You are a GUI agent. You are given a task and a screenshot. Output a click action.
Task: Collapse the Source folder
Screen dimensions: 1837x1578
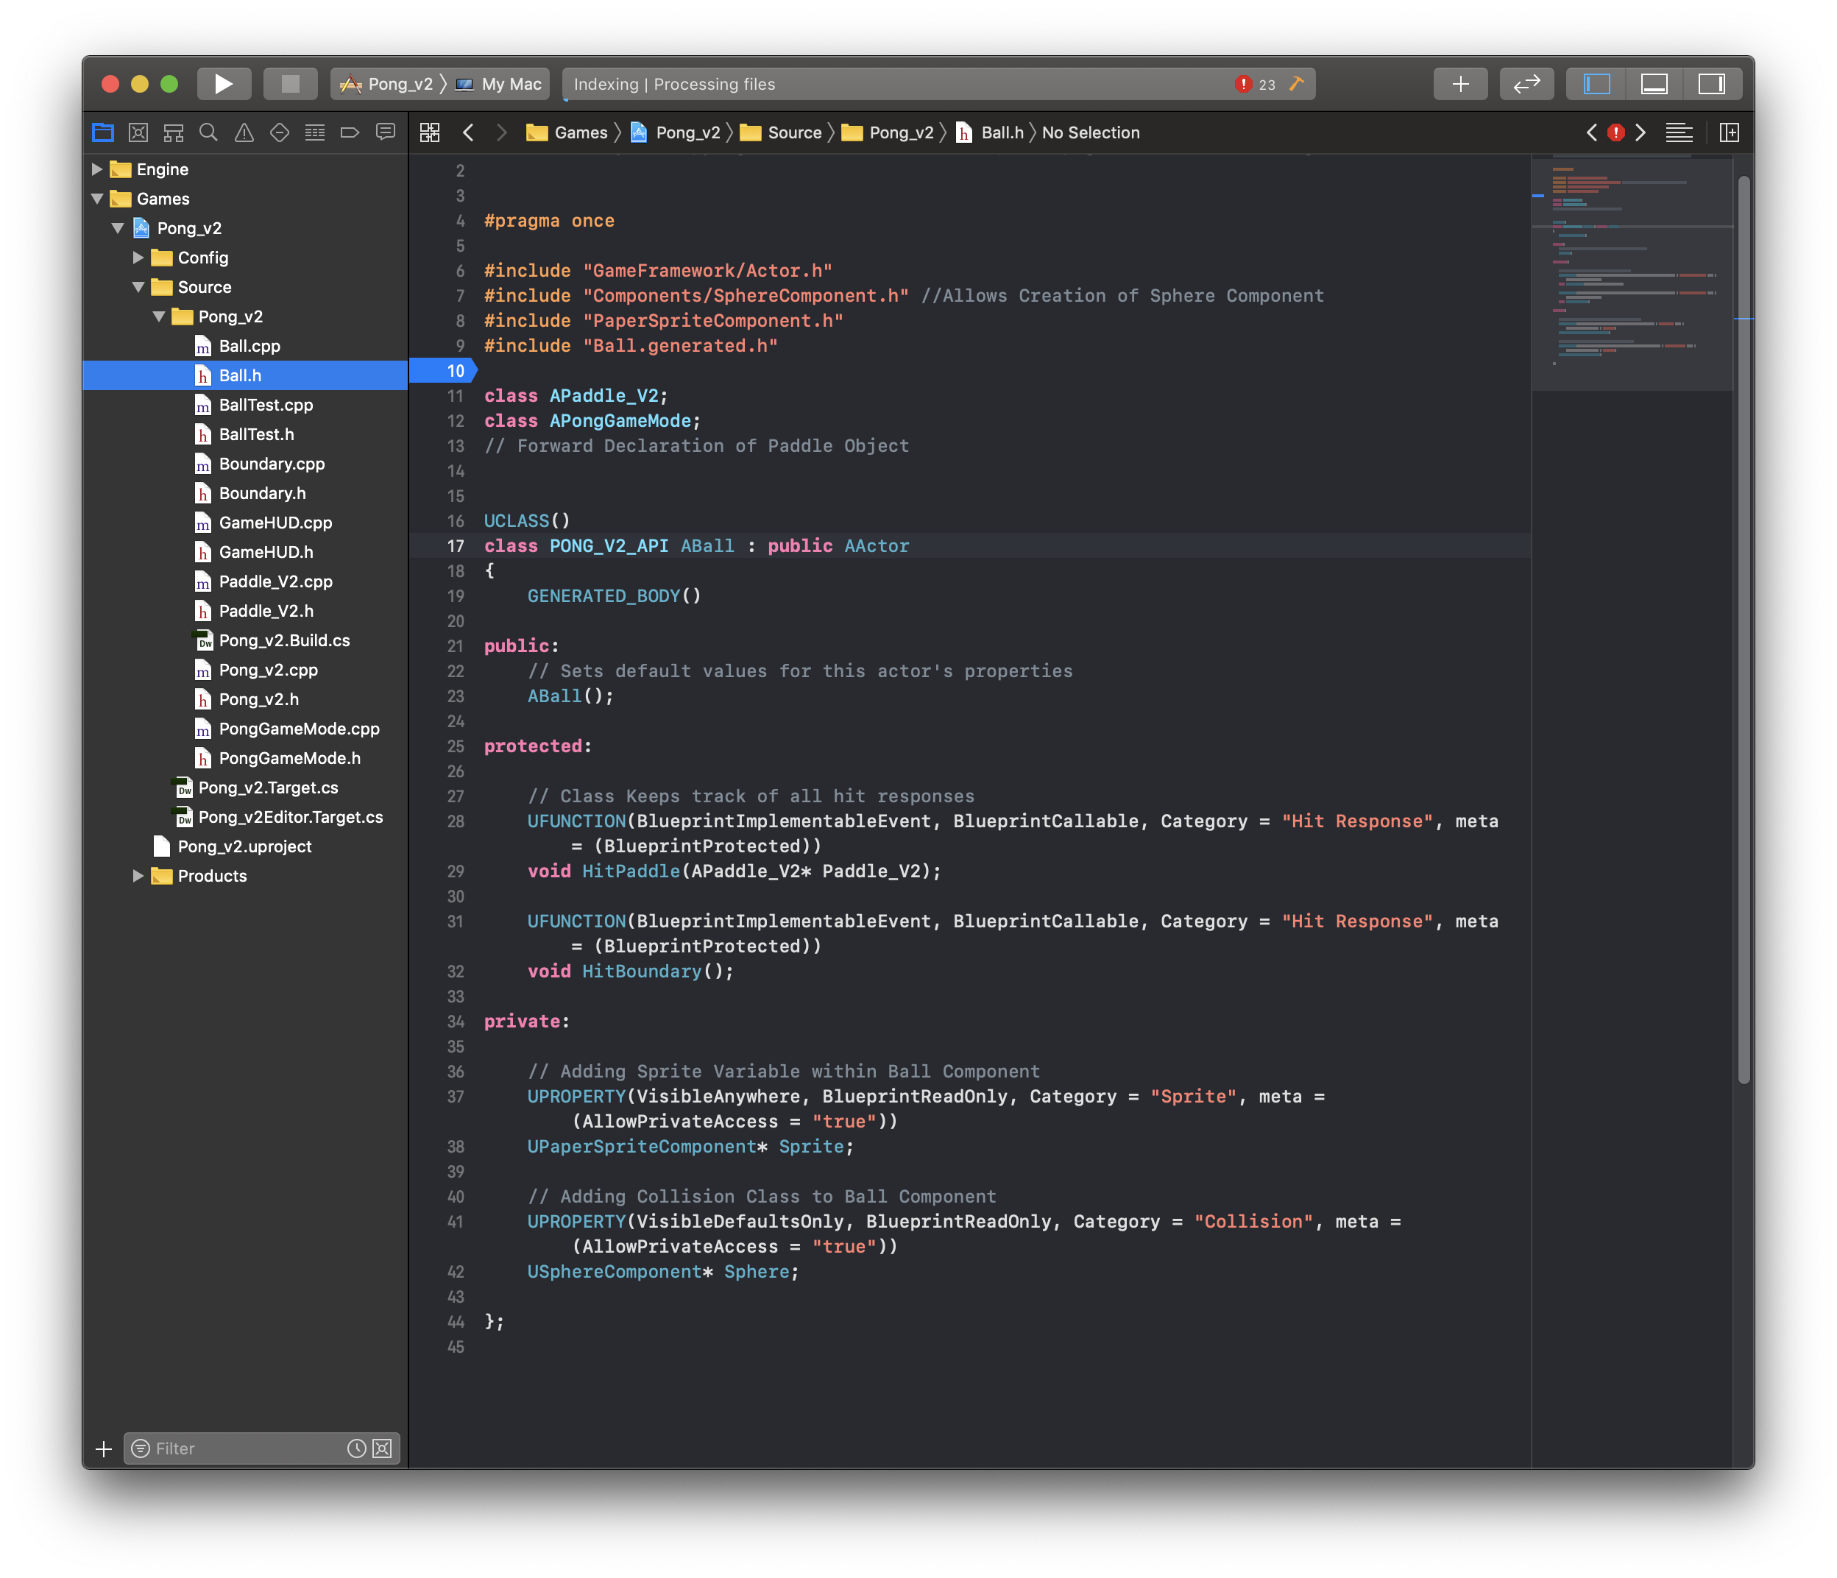click(x=138, y=287)
